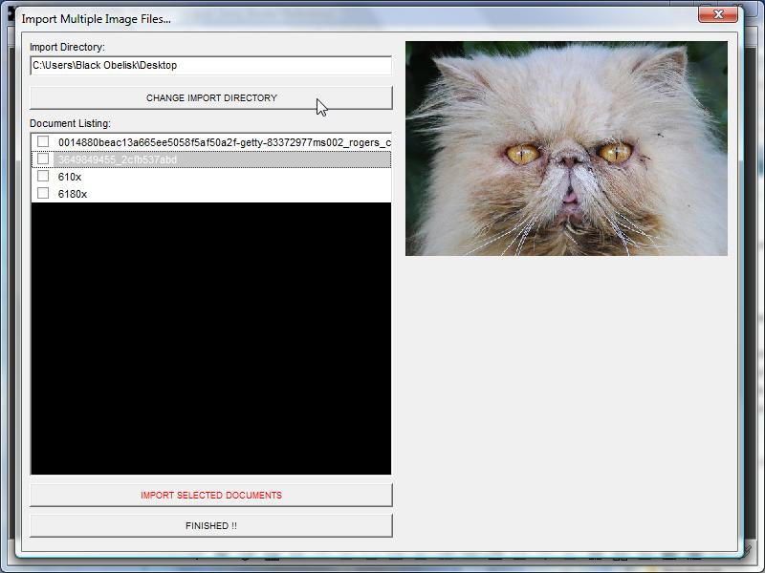765x573 pixels.
Task: Click the "Import Directory:" label
Action: 67,47
